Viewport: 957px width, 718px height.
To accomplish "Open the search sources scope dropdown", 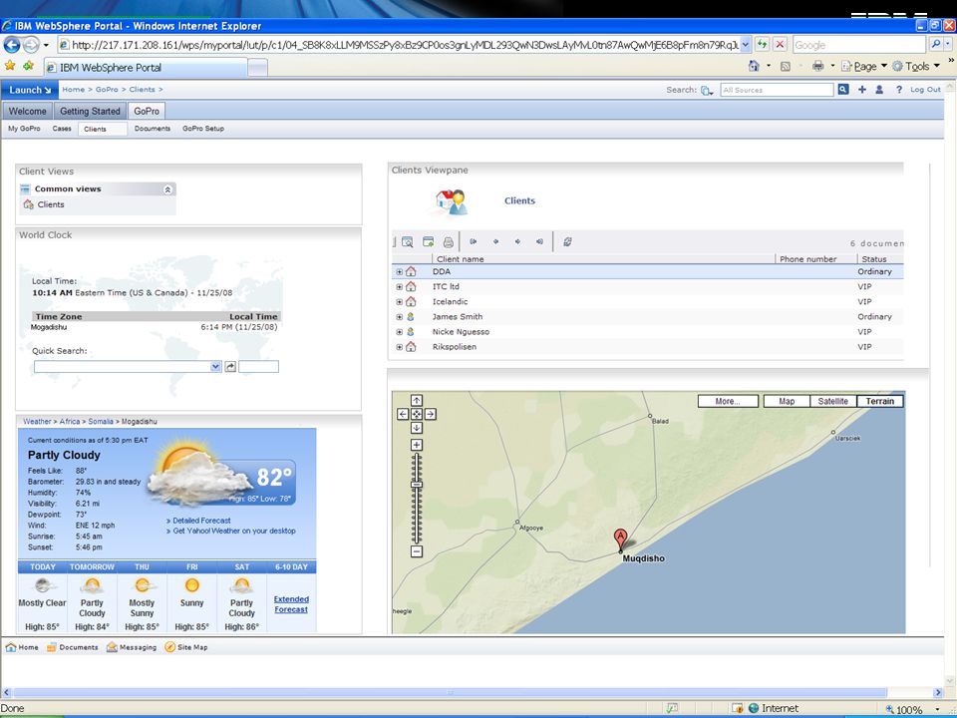I will click(707, 91).
